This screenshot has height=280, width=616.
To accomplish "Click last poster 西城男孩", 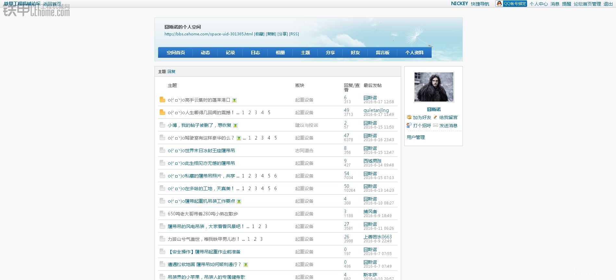I will tap(373, 161).
